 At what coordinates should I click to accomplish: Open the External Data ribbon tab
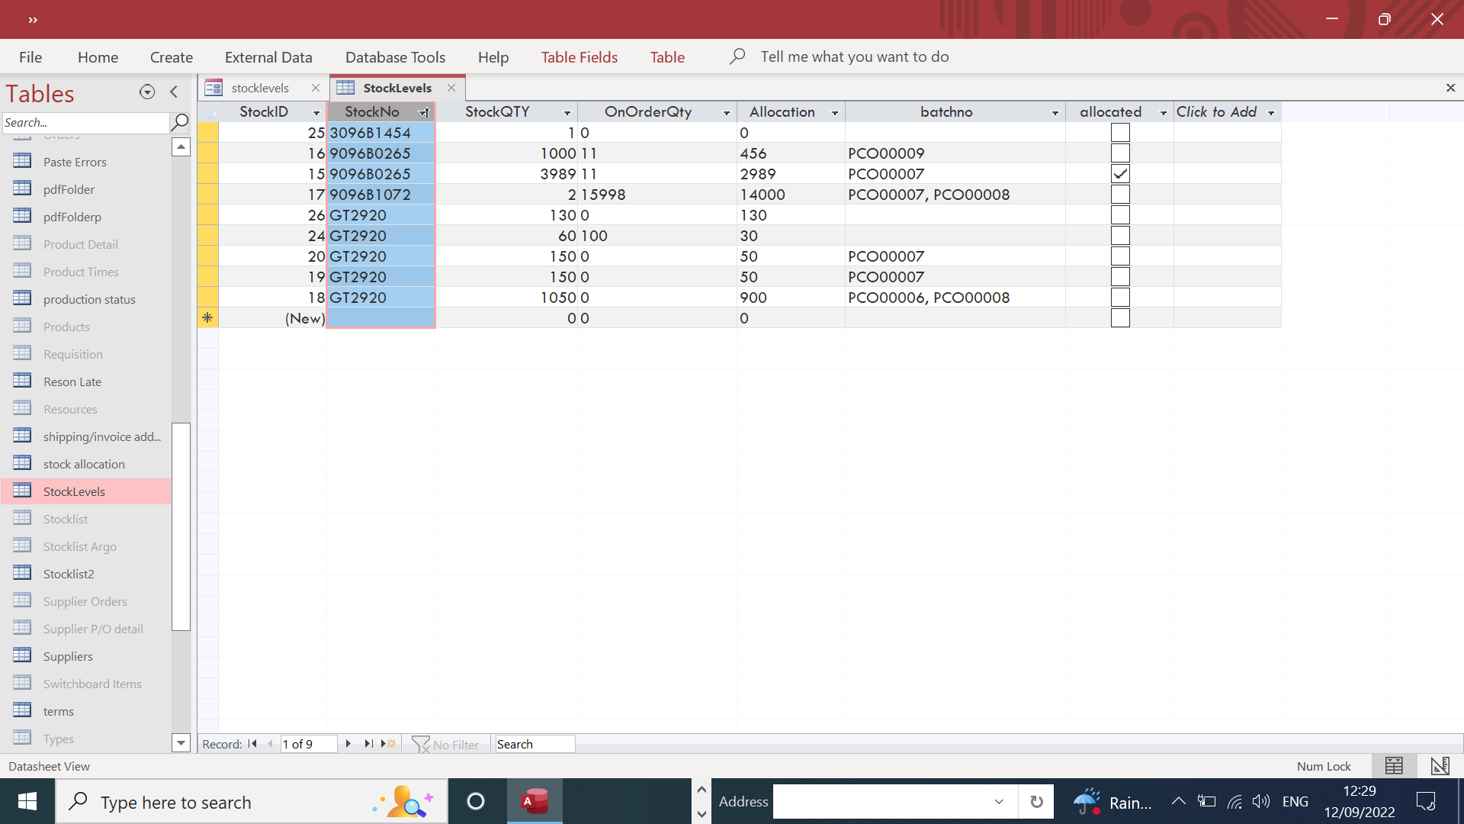268,57
